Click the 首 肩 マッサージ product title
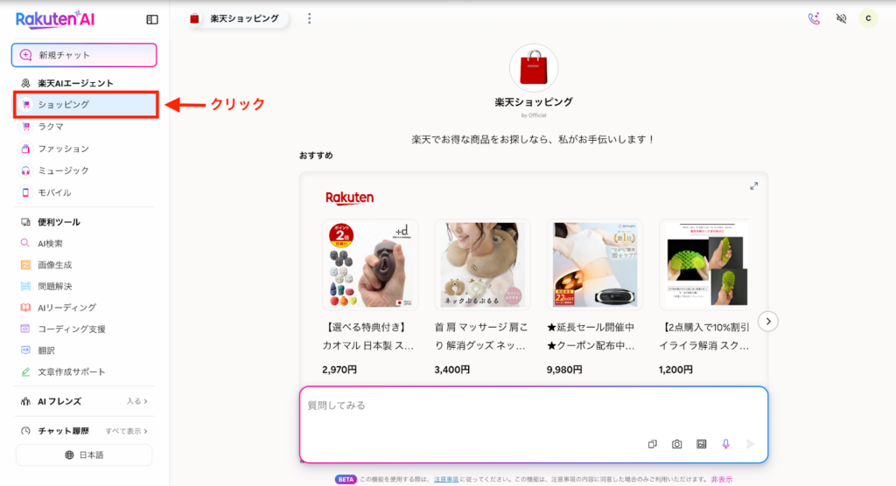This screenshot has height=486, width=896. [x=481, y=337]
